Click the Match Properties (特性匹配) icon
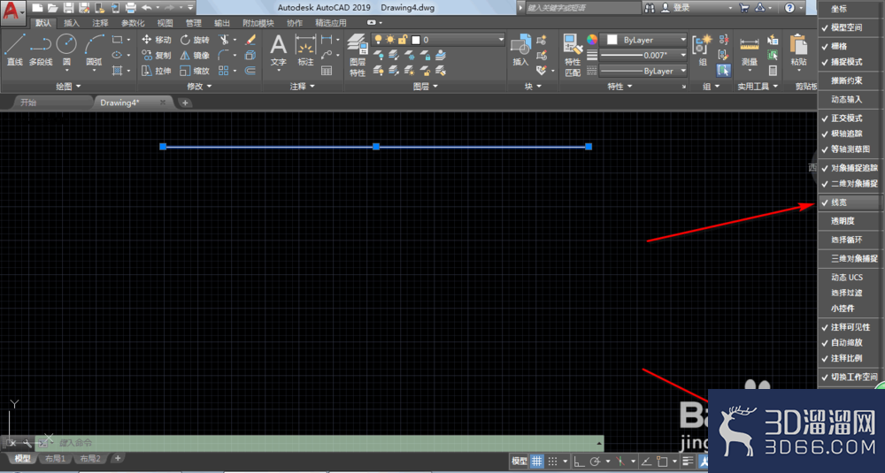The image size is (885, 473). tap(573, 55)
